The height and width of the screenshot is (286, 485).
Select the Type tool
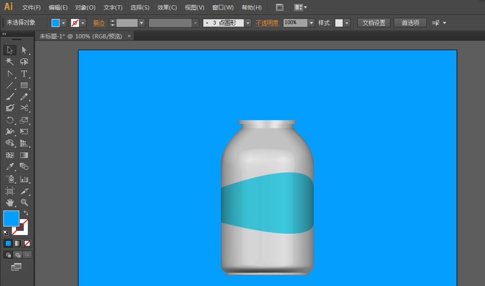pyautogui.click(x=24, y=74)
